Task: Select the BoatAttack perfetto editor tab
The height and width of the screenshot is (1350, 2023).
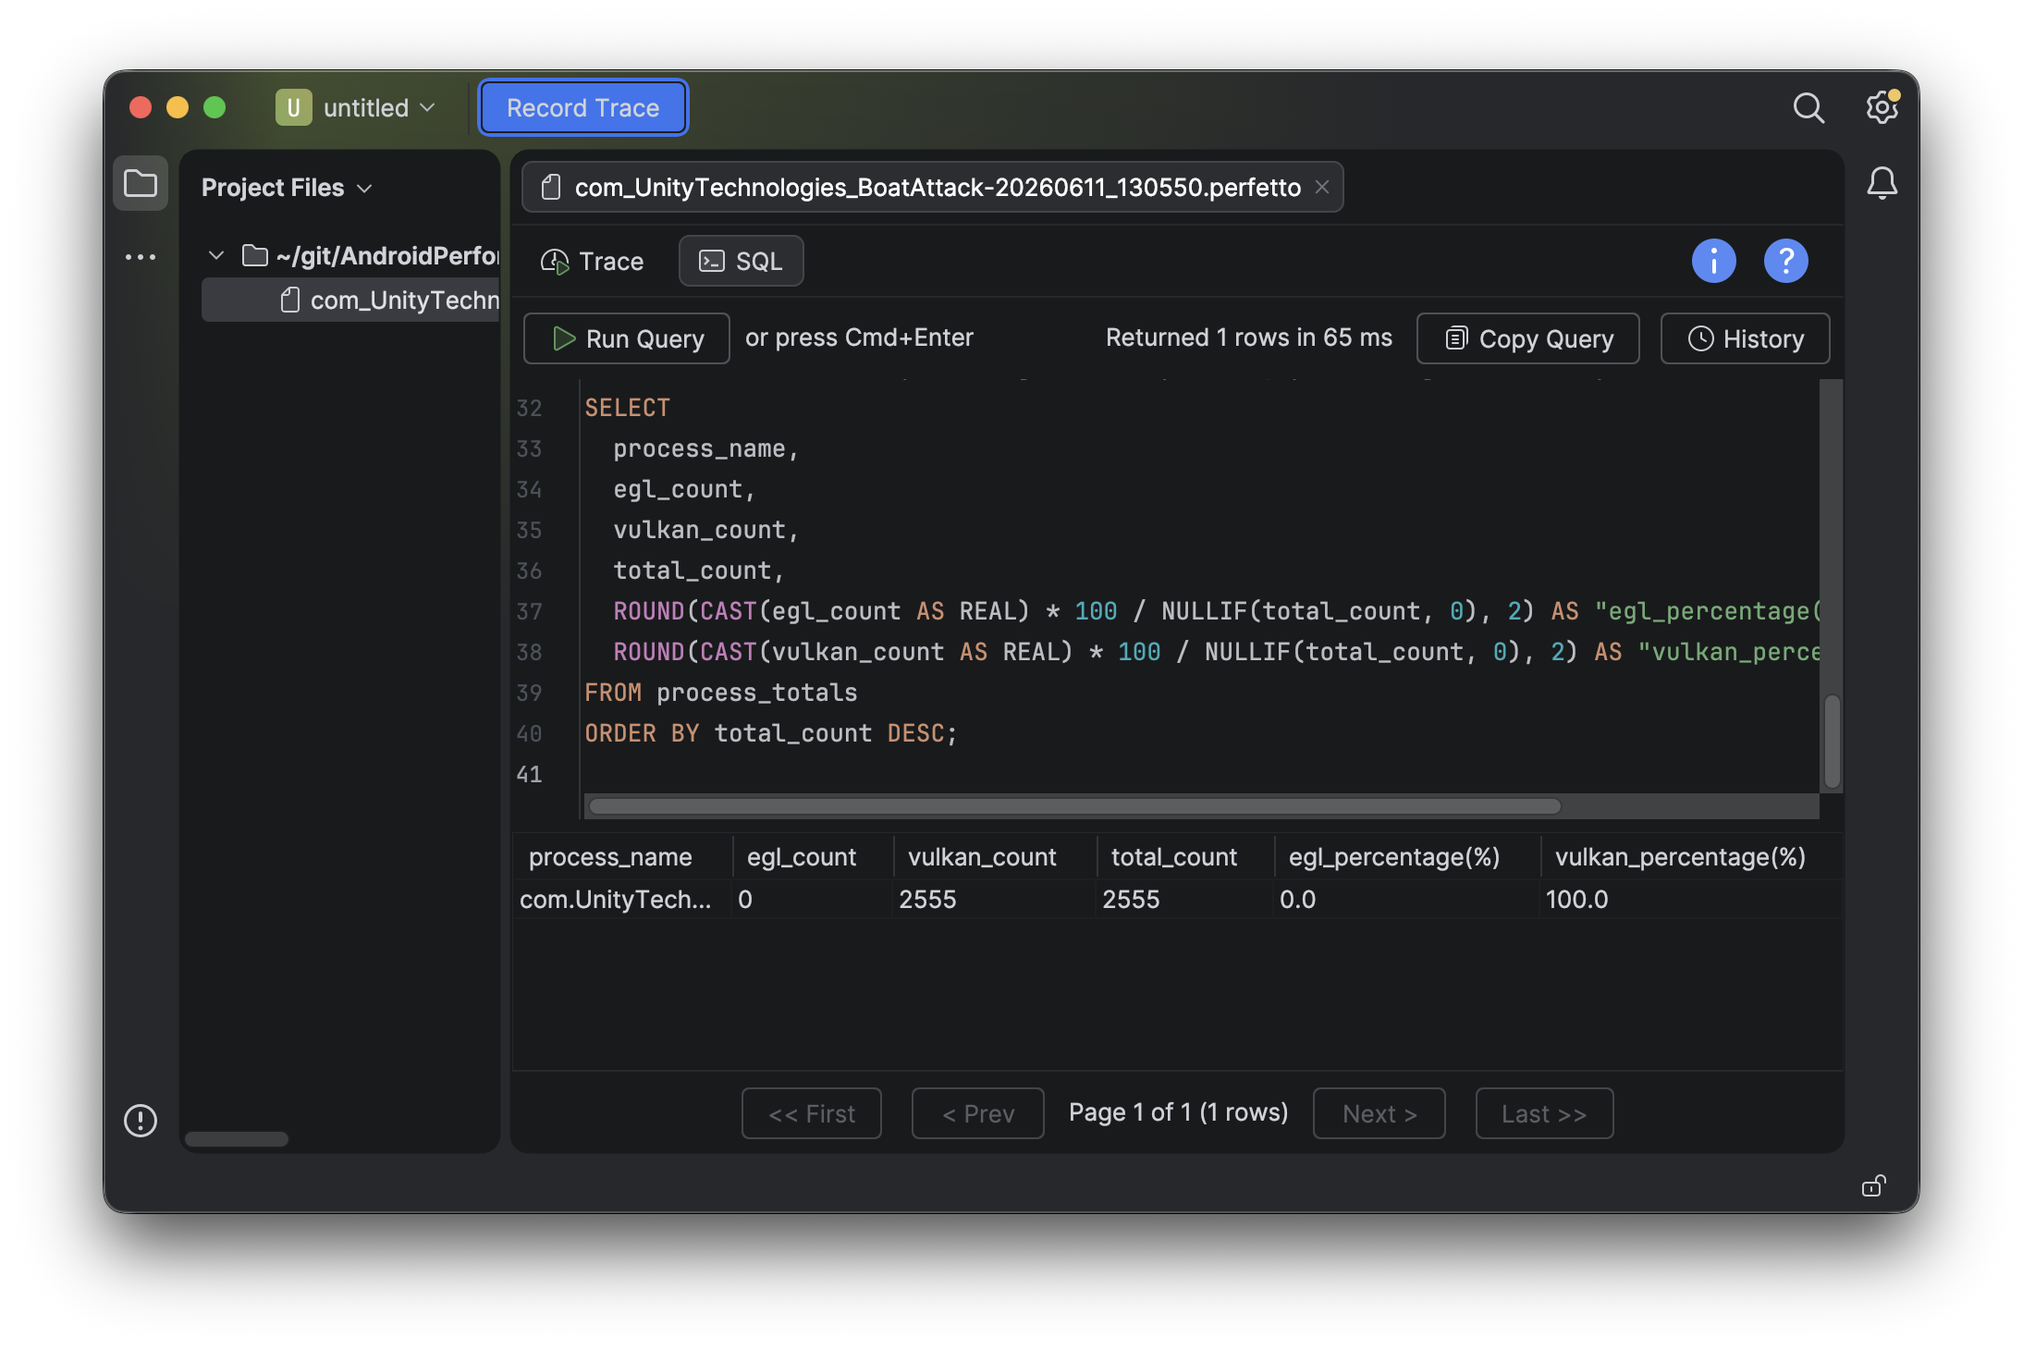Action: pos(932,187)
